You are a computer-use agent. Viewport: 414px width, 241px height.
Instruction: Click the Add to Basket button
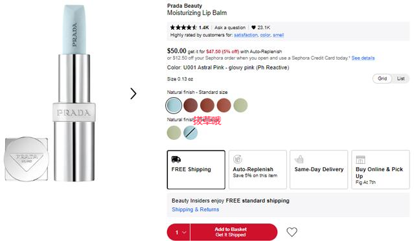tap(234, 233)
